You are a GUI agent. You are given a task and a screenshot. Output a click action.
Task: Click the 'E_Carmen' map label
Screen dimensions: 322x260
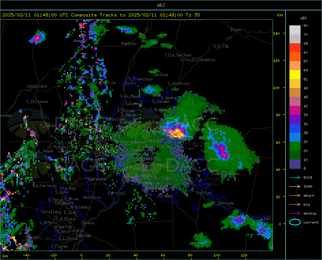click(161, 102)
